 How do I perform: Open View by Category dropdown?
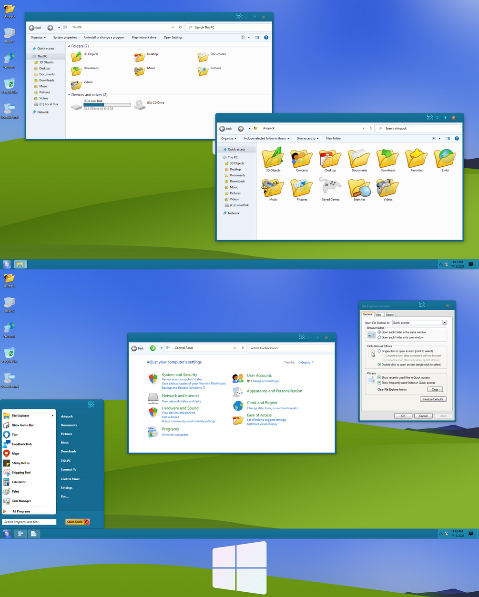(306, 362)
